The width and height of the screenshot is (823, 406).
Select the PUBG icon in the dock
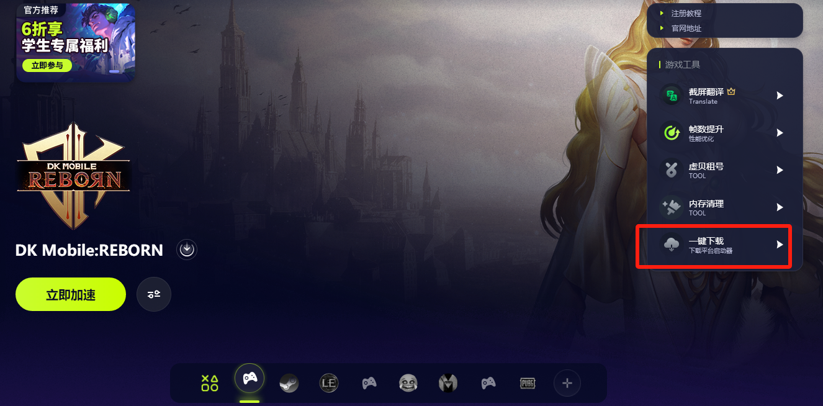[528, 383]
